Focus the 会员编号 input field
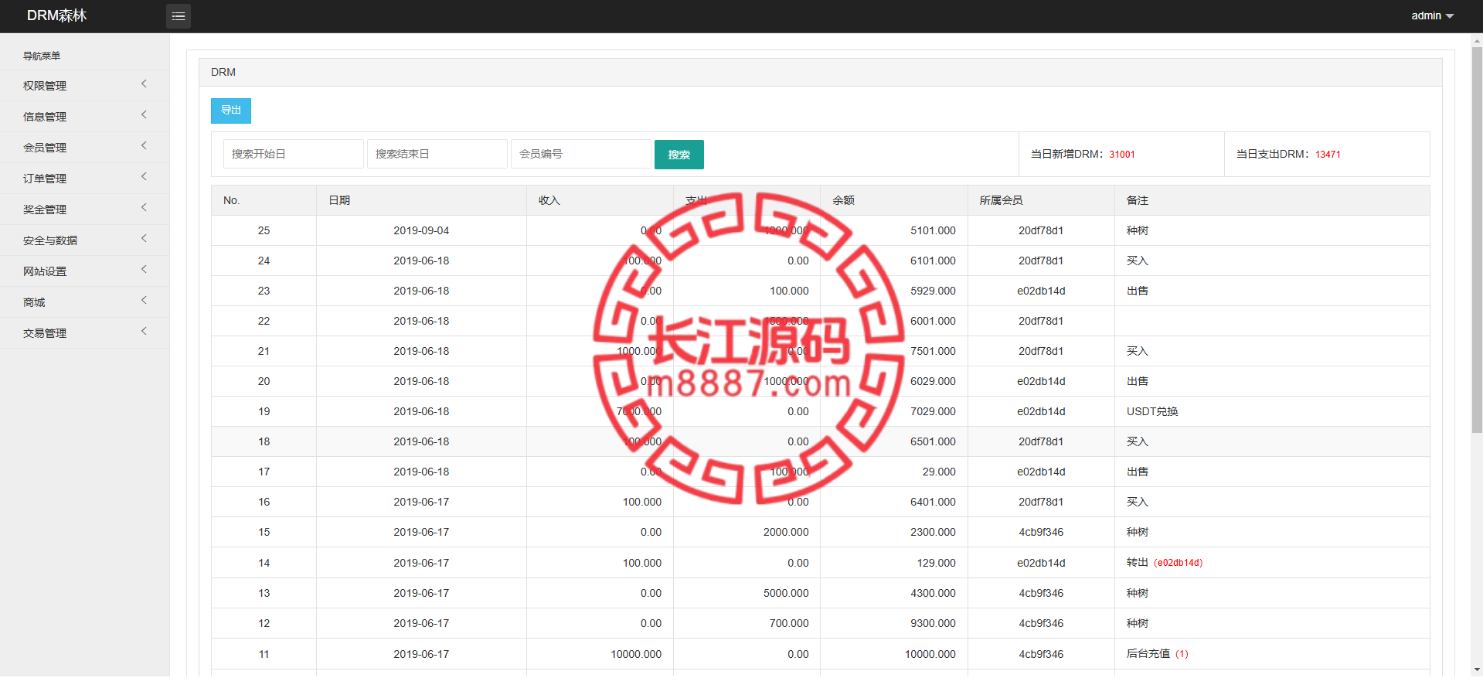Viewport: 1483px width, 695px height. (x=581, y=154)
